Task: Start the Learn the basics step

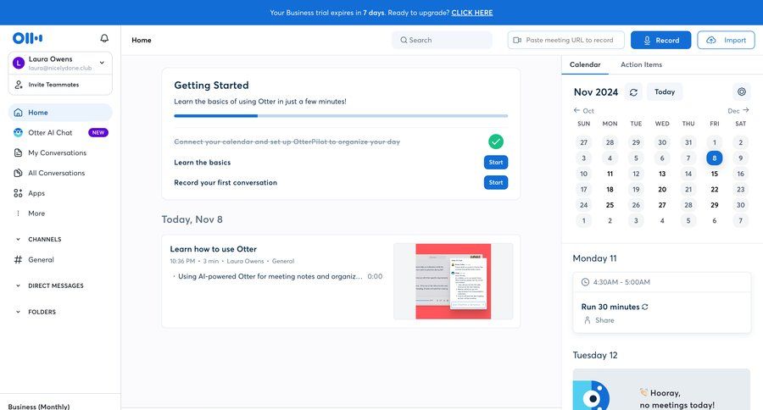Action: [496, 162]
